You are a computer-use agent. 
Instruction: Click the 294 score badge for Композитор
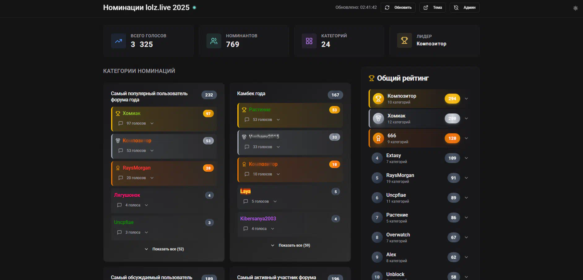[452, 99]
